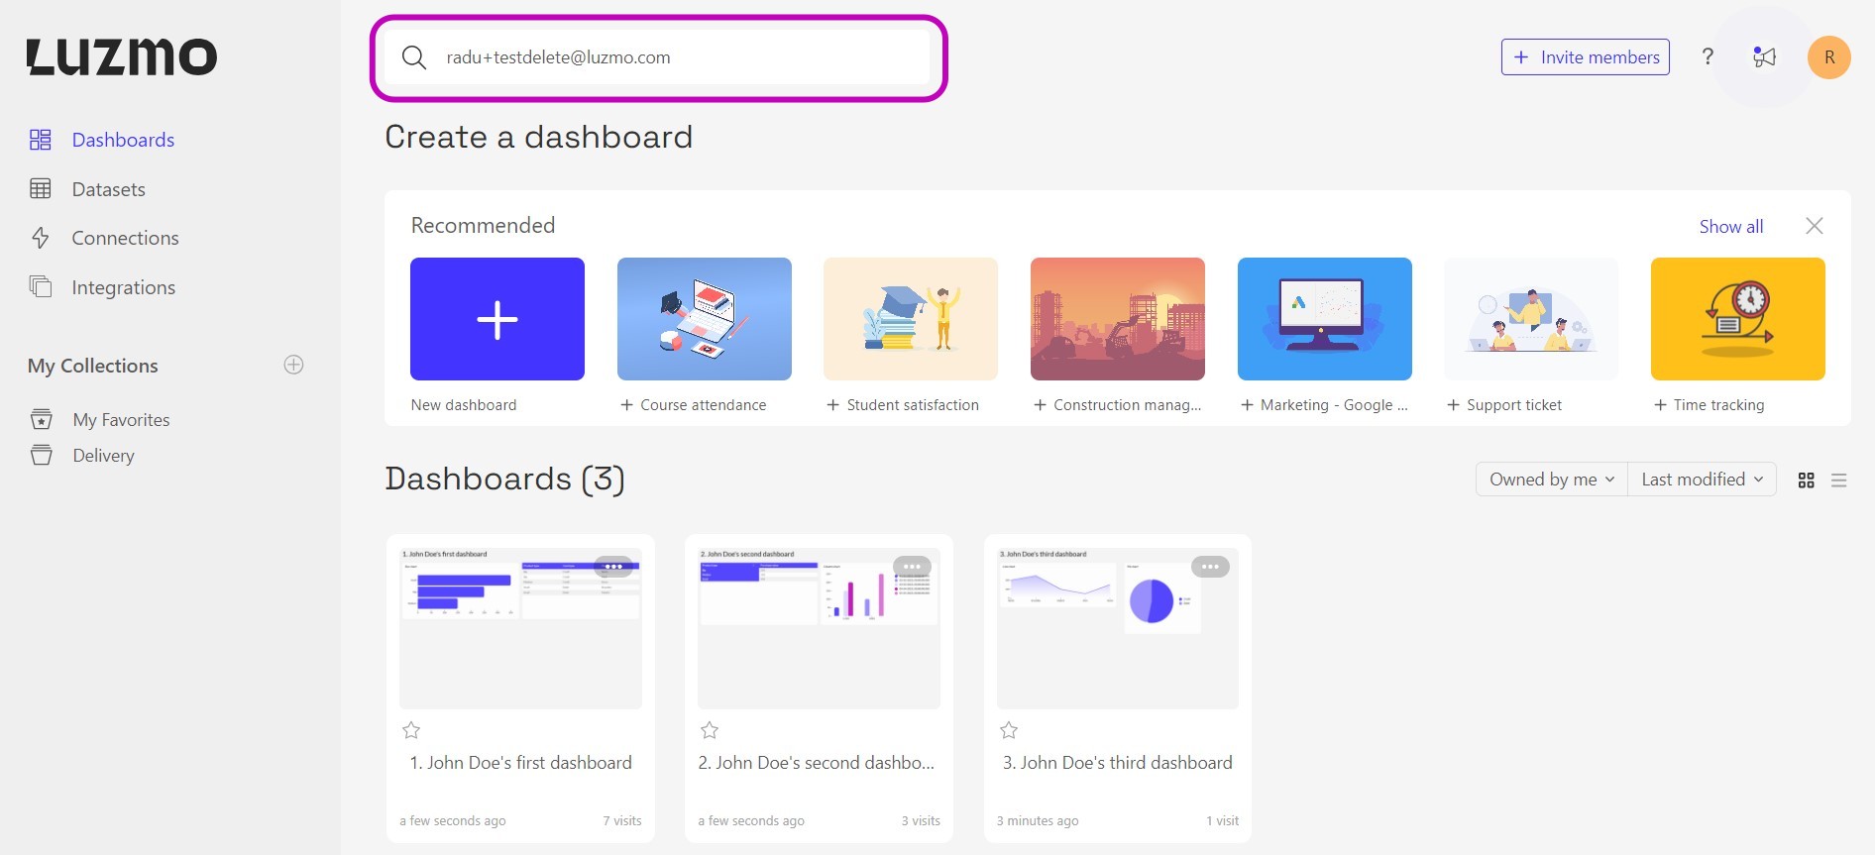This screenshot has width=1875, height=855.
Task: Click Show all recommended templates link
Action: 1730,227
